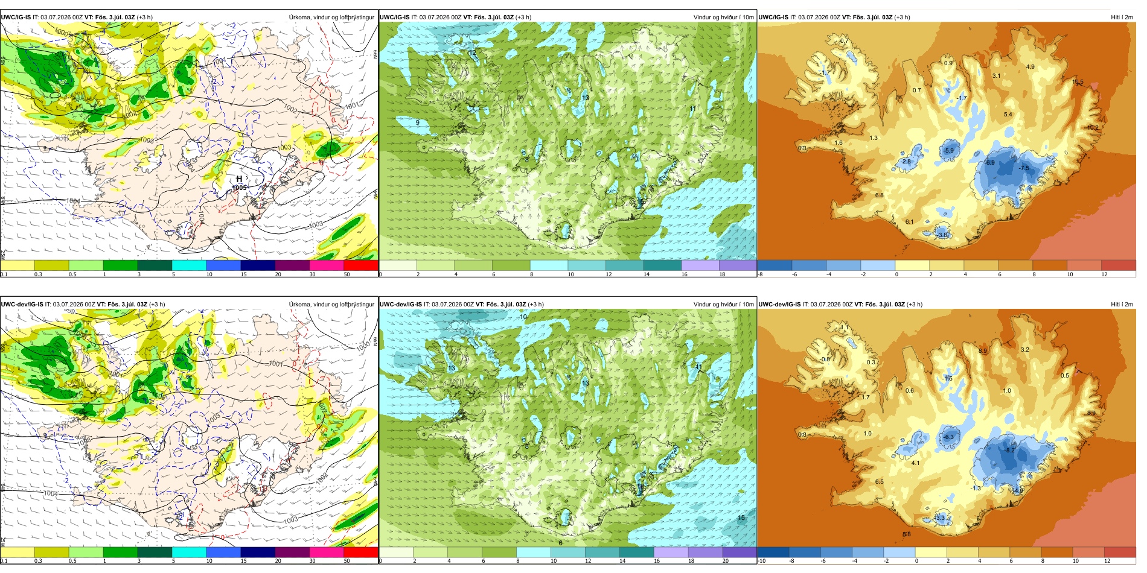Click the '-3.3' temperature value on UWC-dev map
Viewport: 1147px width, 573px height.
click(x=939, y=518)
